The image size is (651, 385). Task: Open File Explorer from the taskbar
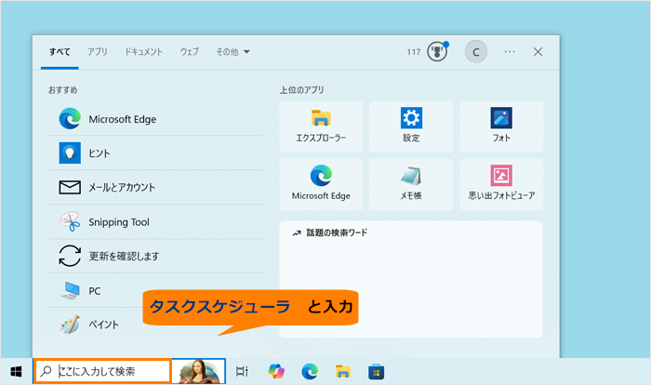[343, 371]
